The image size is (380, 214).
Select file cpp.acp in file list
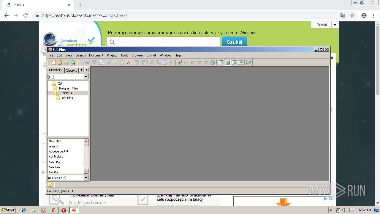tap(55, 161)
